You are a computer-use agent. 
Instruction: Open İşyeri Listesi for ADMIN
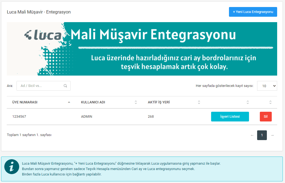pos(230,117)
